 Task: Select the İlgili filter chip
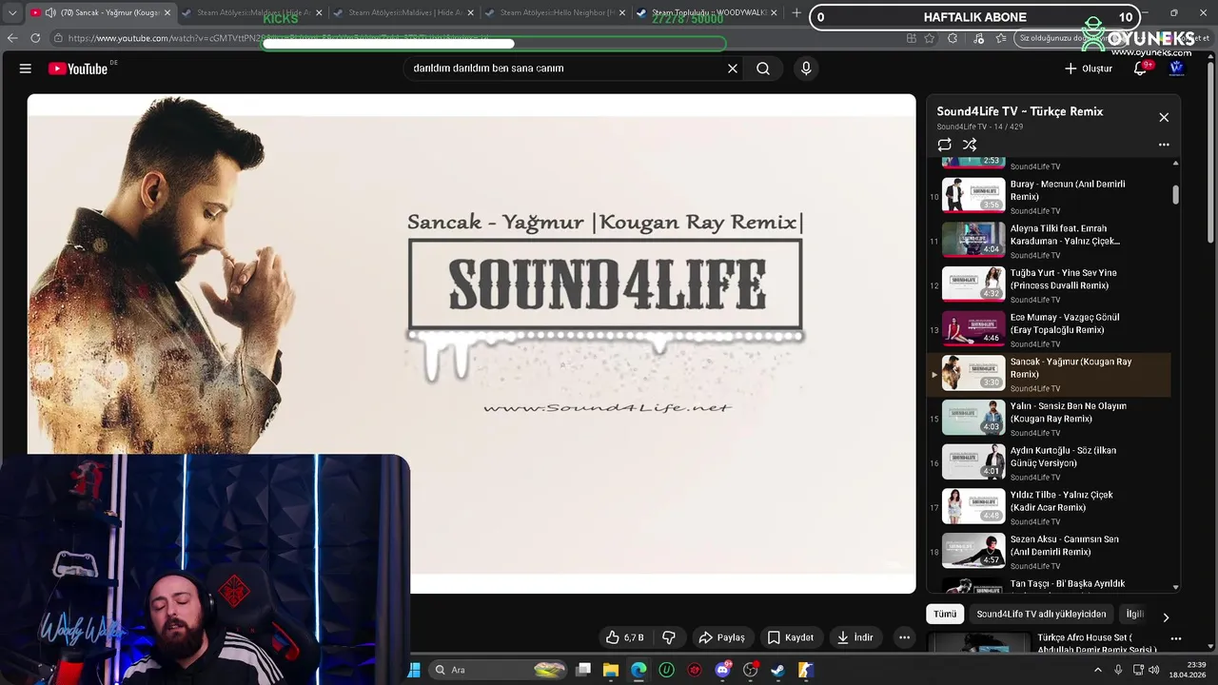[1134, 614]
